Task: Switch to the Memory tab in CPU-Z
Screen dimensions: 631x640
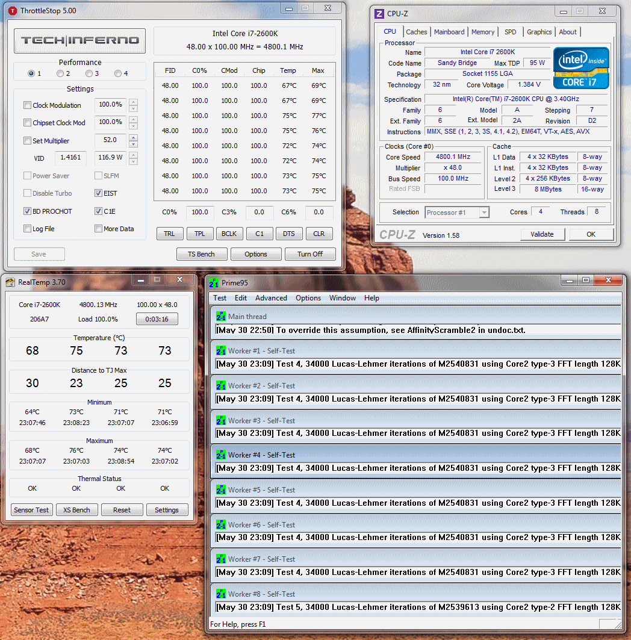Action: pos(483,32)
